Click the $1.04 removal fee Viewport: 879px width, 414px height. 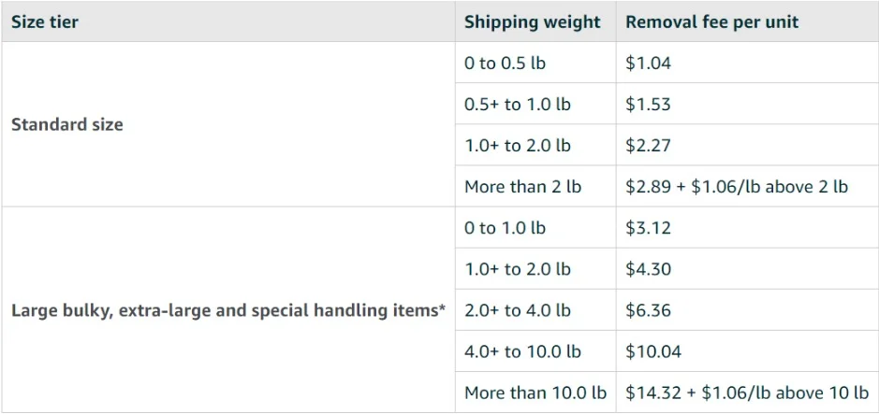coord(648,64)
